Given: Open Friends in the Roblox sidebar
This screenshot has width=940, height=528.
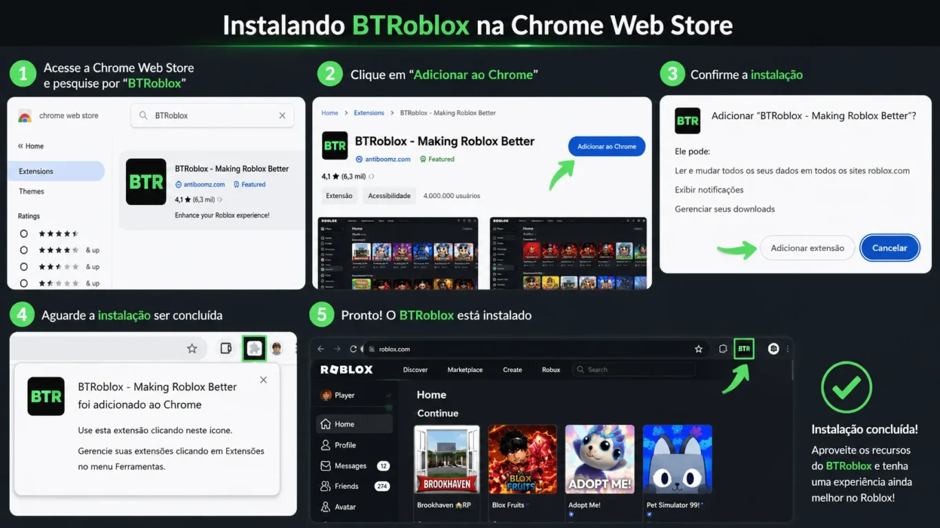Looking at the screenshot, I should [x=355, y=486].
